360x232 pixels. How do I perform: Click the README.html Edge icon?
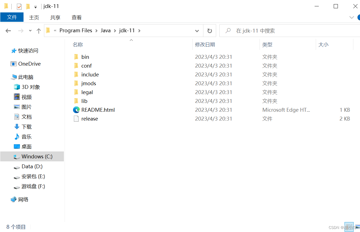76,110
